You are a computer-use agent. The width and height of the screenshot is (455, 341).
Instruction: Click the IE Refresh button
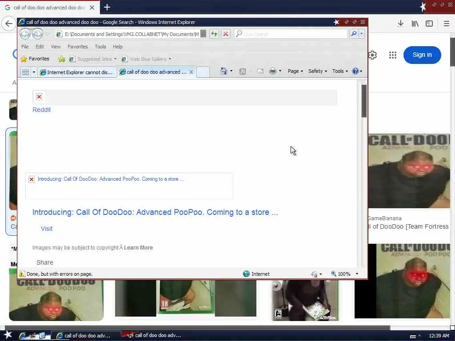click(214, 34)
